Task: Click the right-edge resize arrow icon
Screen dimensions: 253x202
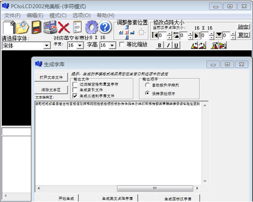Action: click(x=197, y=35)
